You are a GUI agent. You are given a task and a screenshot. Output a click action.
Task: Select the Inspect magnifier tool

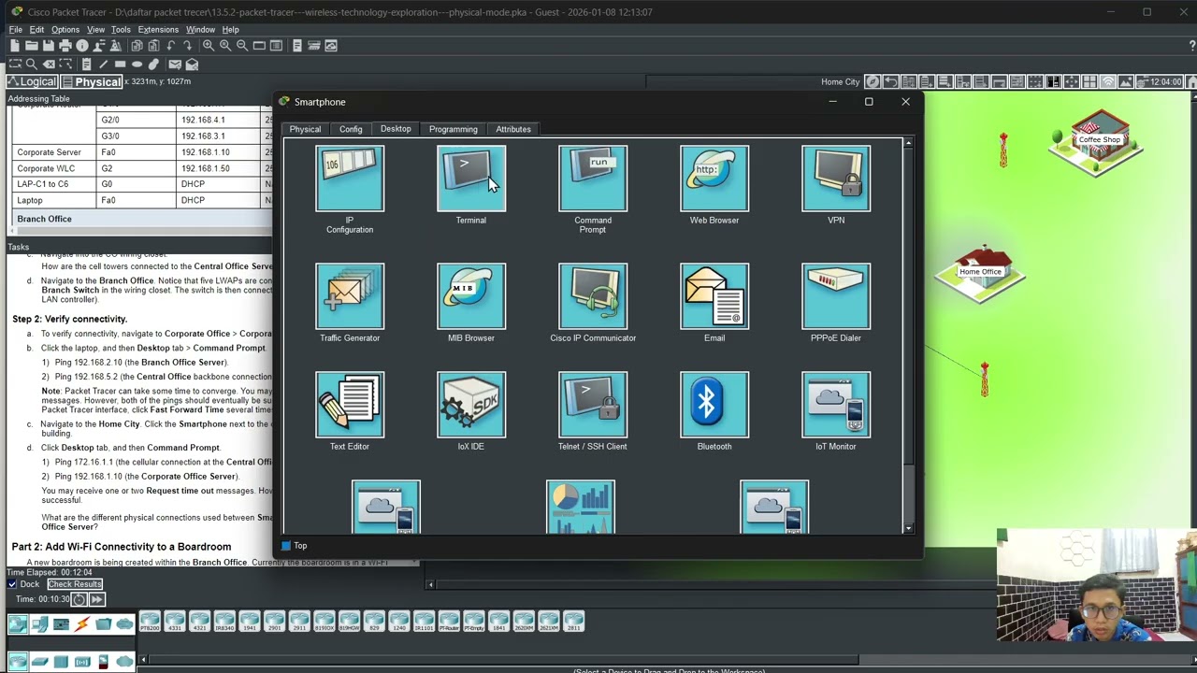(32, 64)
